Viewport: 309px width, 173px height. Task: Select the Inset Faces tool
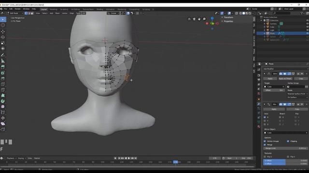tap(3, 73)
